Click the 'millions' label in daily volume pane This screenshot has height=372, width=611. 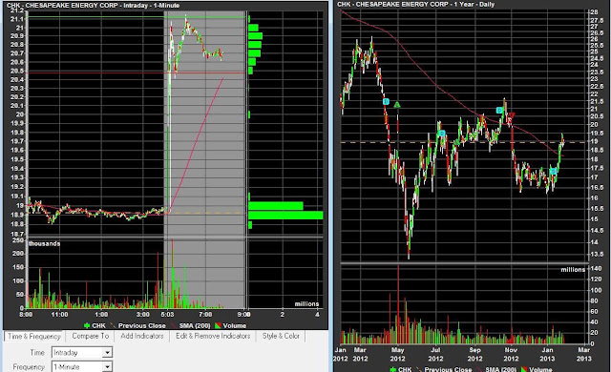pyautogui.click(x=573, y=269)
